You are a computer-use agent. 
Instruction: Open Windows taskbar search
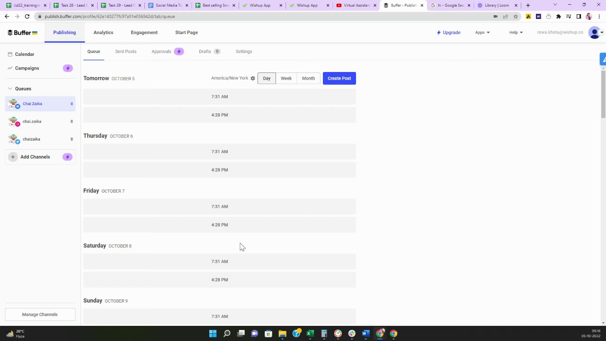pyautogui.click(x=227, y=333)
